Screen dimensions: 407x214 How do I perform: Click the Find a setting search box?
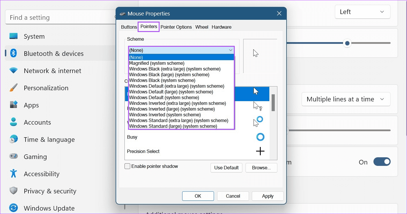[x=60, y=17]
